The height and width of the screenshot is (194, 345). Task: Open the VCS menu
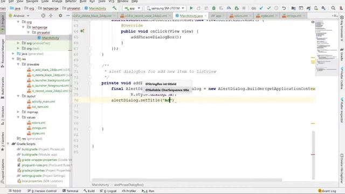click(112, 1)
